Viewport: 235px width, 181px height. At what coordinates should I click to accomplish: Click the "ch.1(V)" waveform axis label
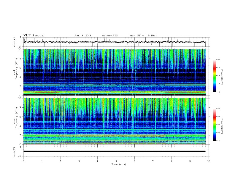(14, 42)
